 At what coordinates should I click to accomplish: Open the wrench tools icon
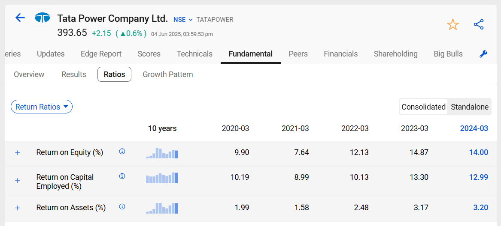point(483,54)
